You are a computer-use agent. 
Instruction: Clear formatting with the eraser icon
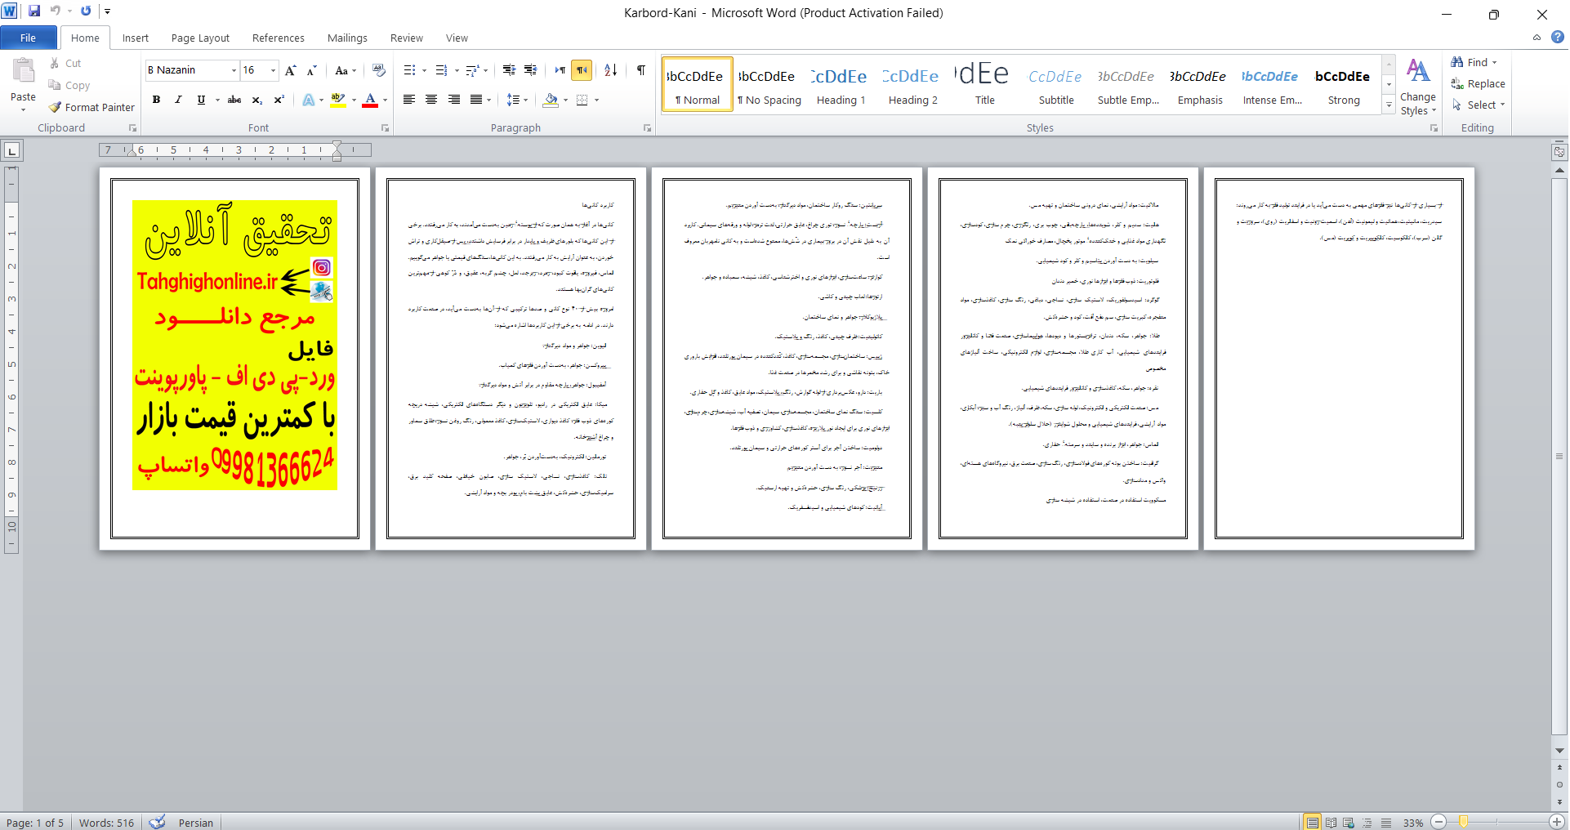click(x=378, y=70)
